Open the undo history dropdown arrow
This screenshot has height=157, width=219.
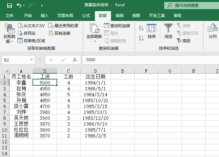click(24, 6)
